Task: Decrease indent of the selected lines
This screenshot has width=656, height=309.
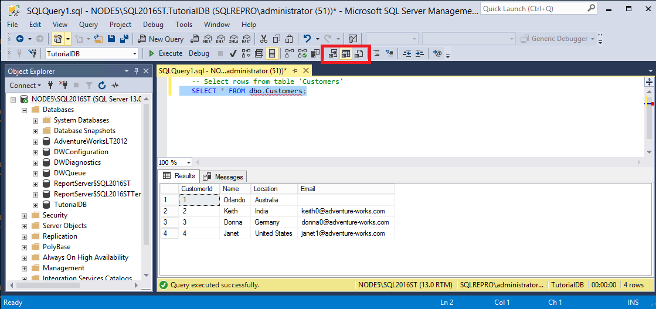Action: click(407, 53)
